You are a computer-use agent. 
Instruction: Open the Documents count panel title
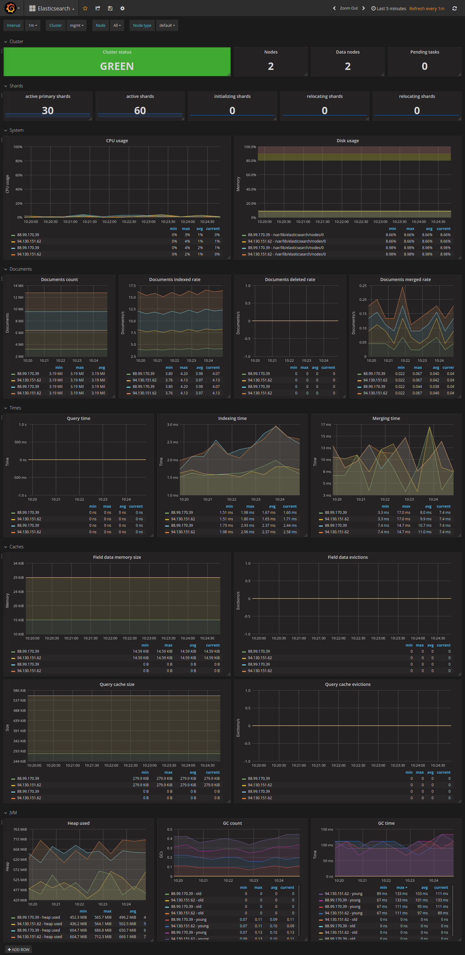[x=59, y=280]
